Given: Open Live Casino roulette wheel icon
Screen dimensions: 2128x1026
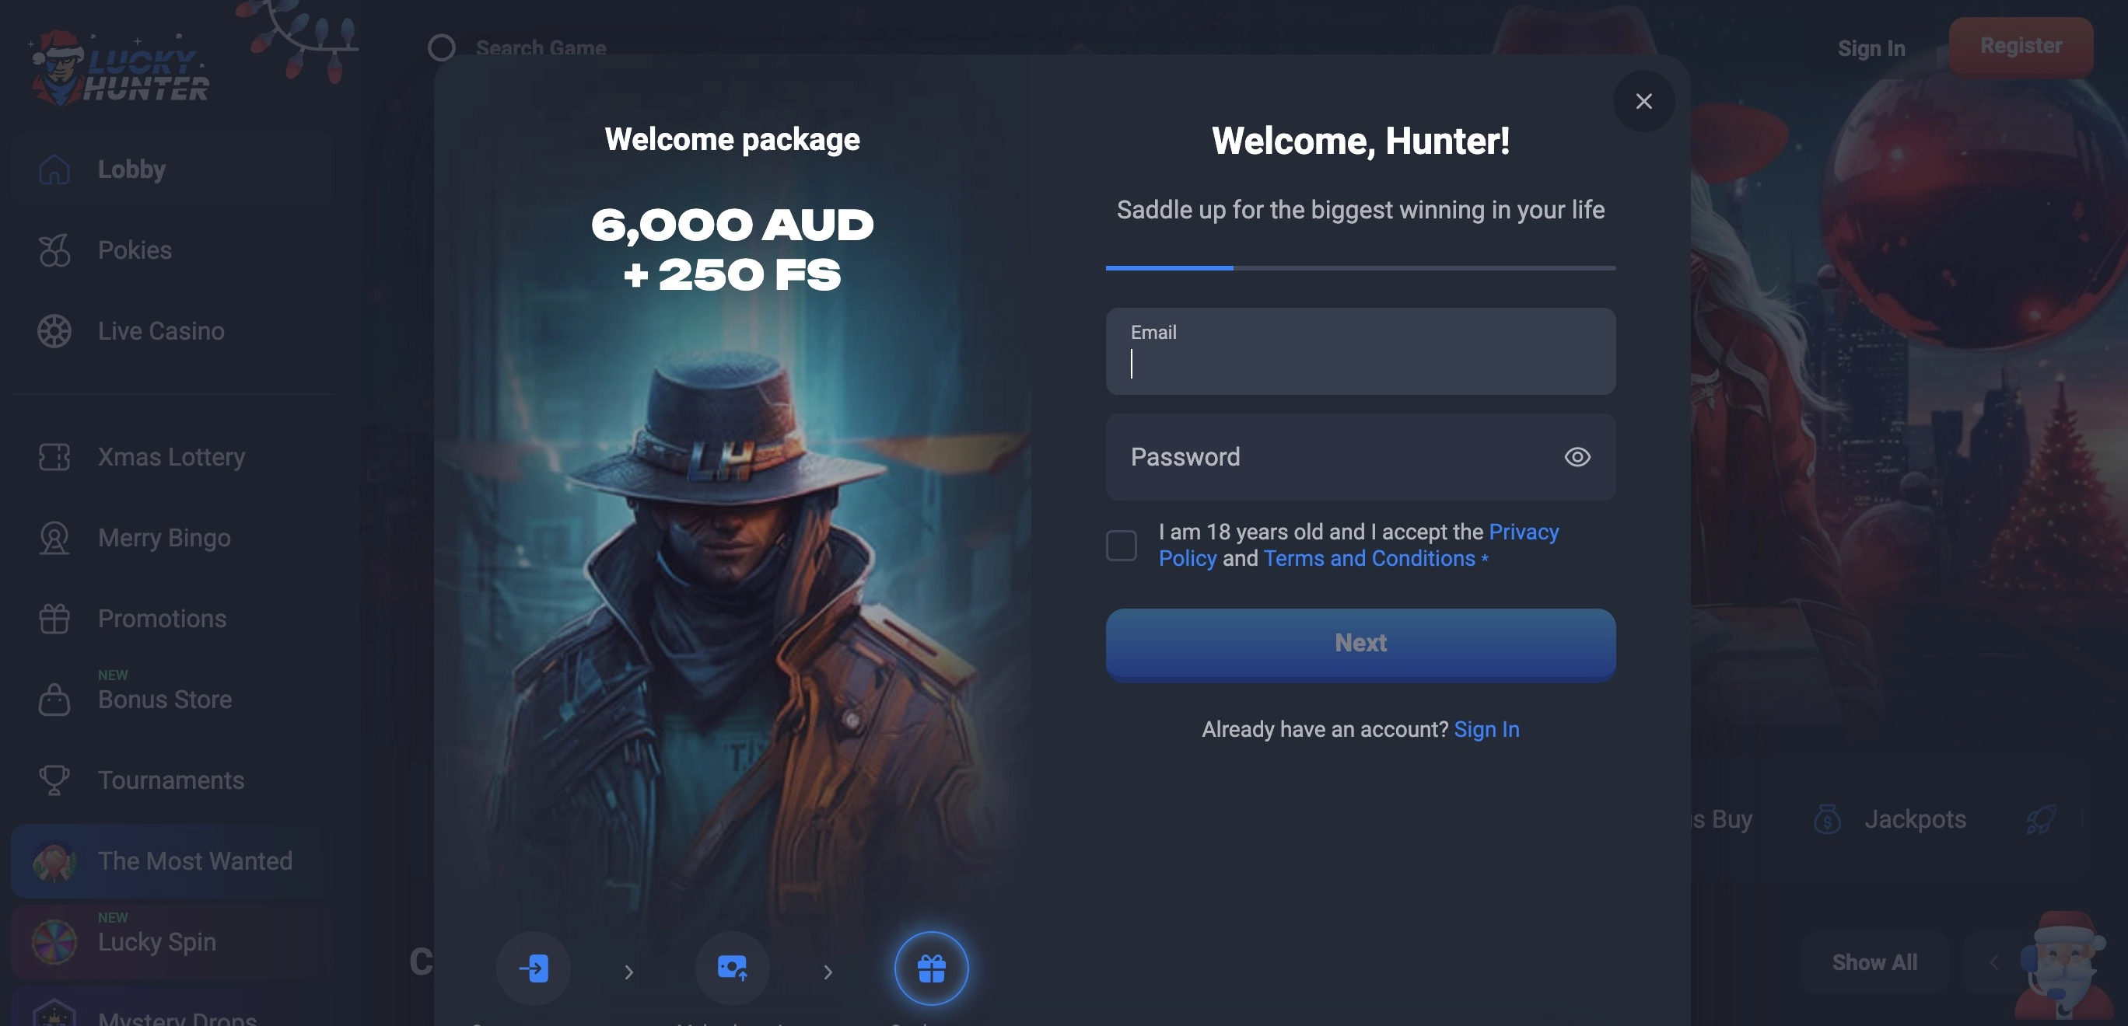Looking at the screenshot, I should tap(54, 331).
